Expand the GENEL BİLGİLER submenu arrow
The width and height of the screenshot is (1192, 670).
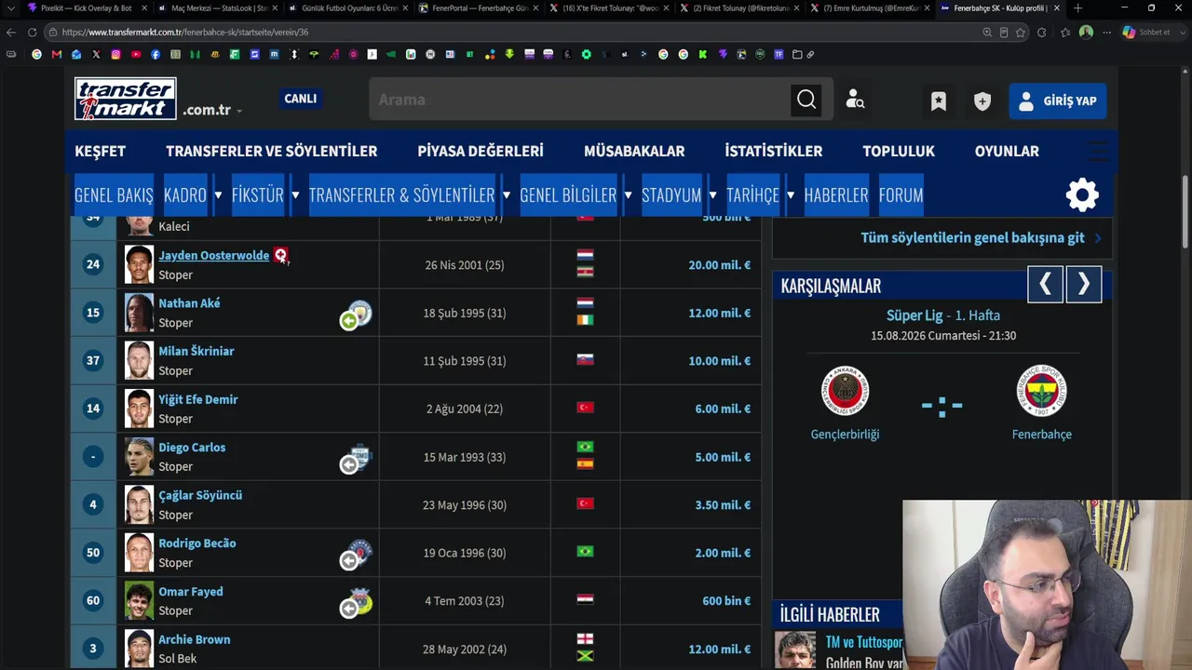(x=628, y=195)
